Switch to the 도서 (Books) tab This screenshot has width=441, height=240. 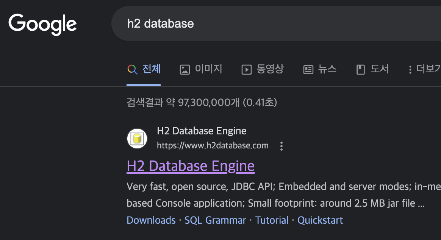point(372,69)
